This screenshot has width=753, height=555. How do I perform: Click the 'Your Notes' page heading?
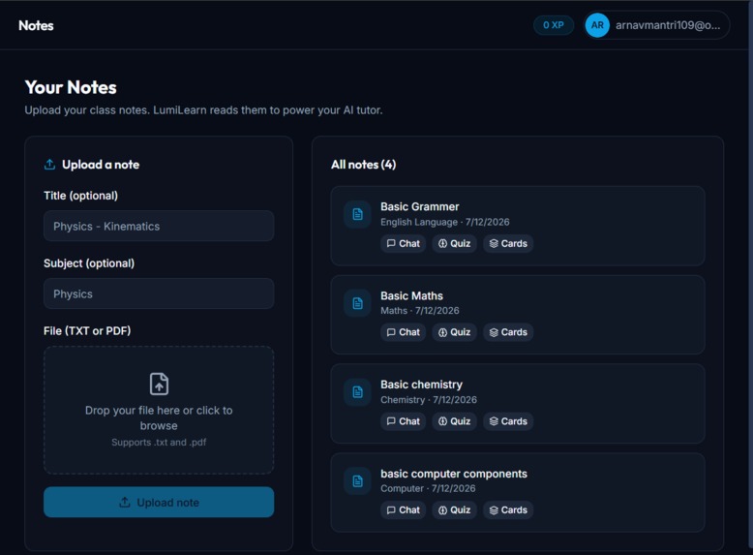pos(71,87)
